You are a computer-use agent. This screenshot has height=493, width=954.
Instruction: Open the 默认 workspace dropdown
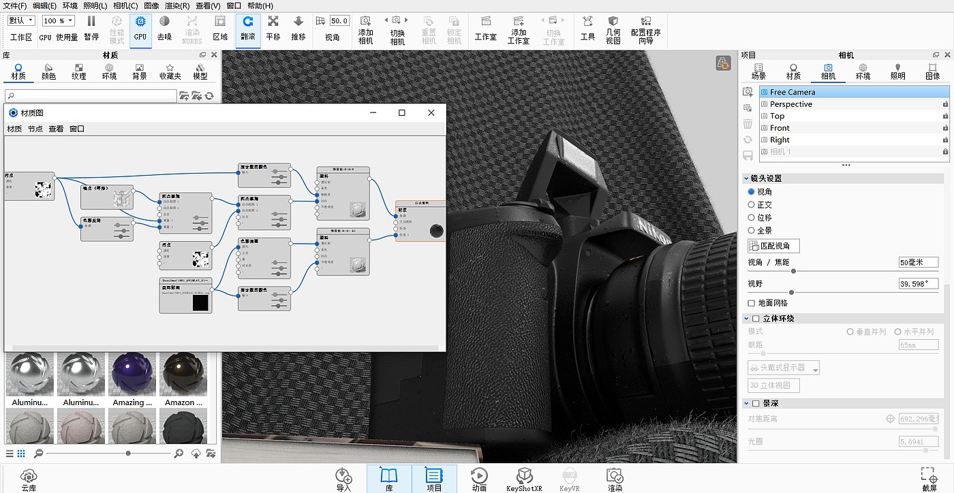coord(21,21)
